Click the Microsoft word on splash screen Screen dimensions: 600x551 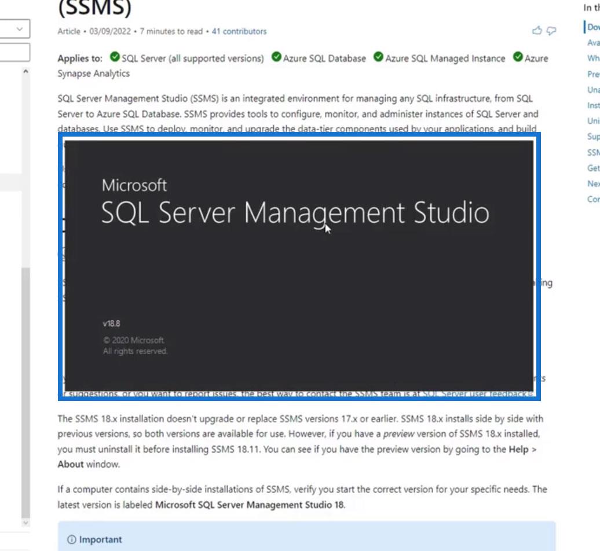[134, 185]
